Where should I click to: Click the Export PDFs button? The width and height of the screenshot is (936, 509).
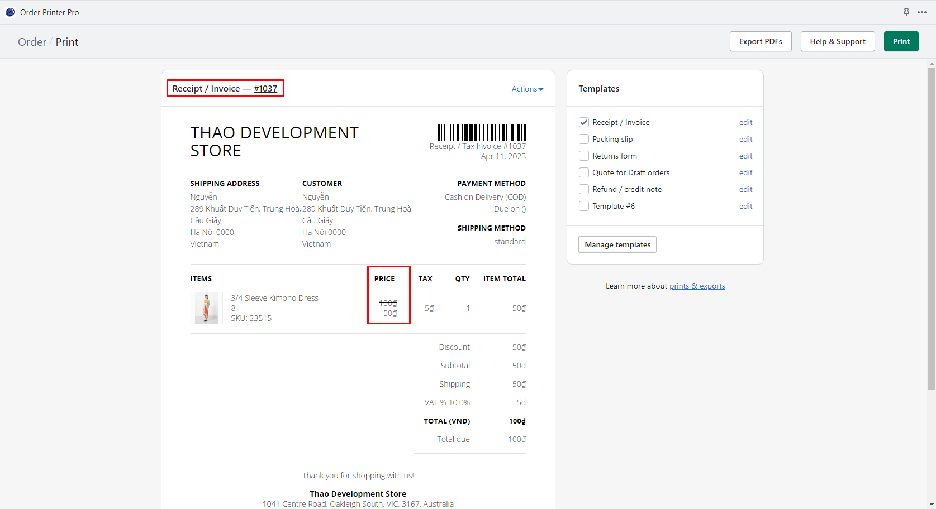click(760, 41)
